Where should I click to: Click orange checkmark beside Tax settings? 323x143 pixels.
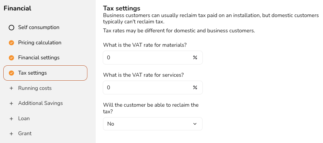(x=11, y=73)
